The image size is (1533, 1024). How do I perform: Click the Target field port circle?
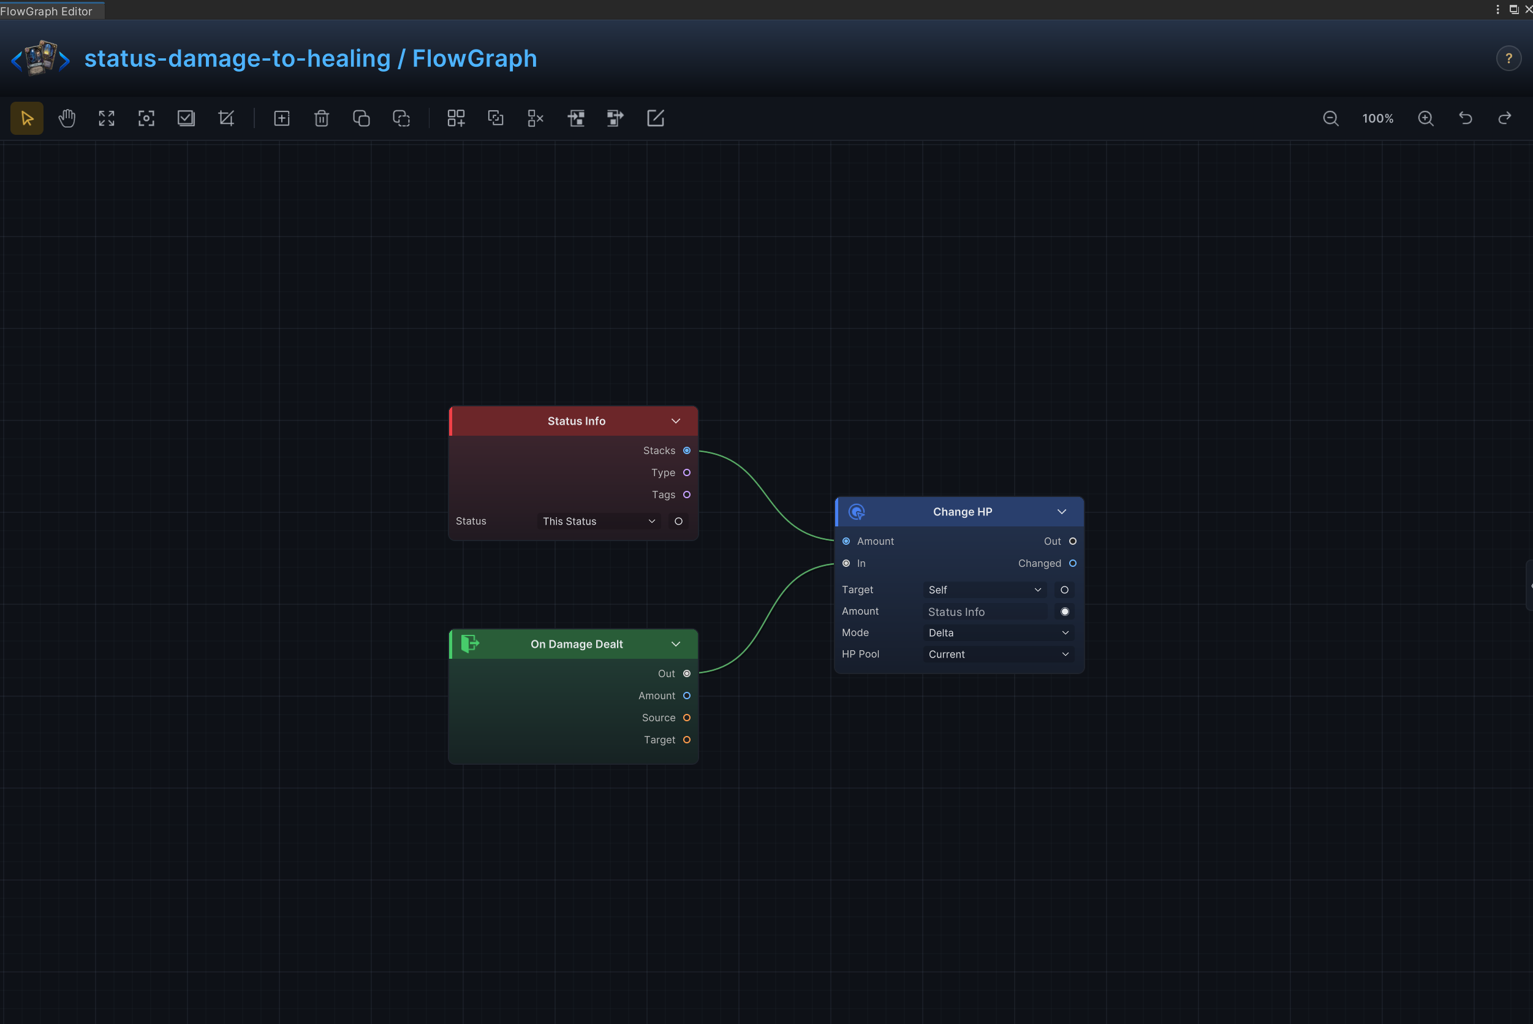pyautogui.click(x=1064, y=590)
